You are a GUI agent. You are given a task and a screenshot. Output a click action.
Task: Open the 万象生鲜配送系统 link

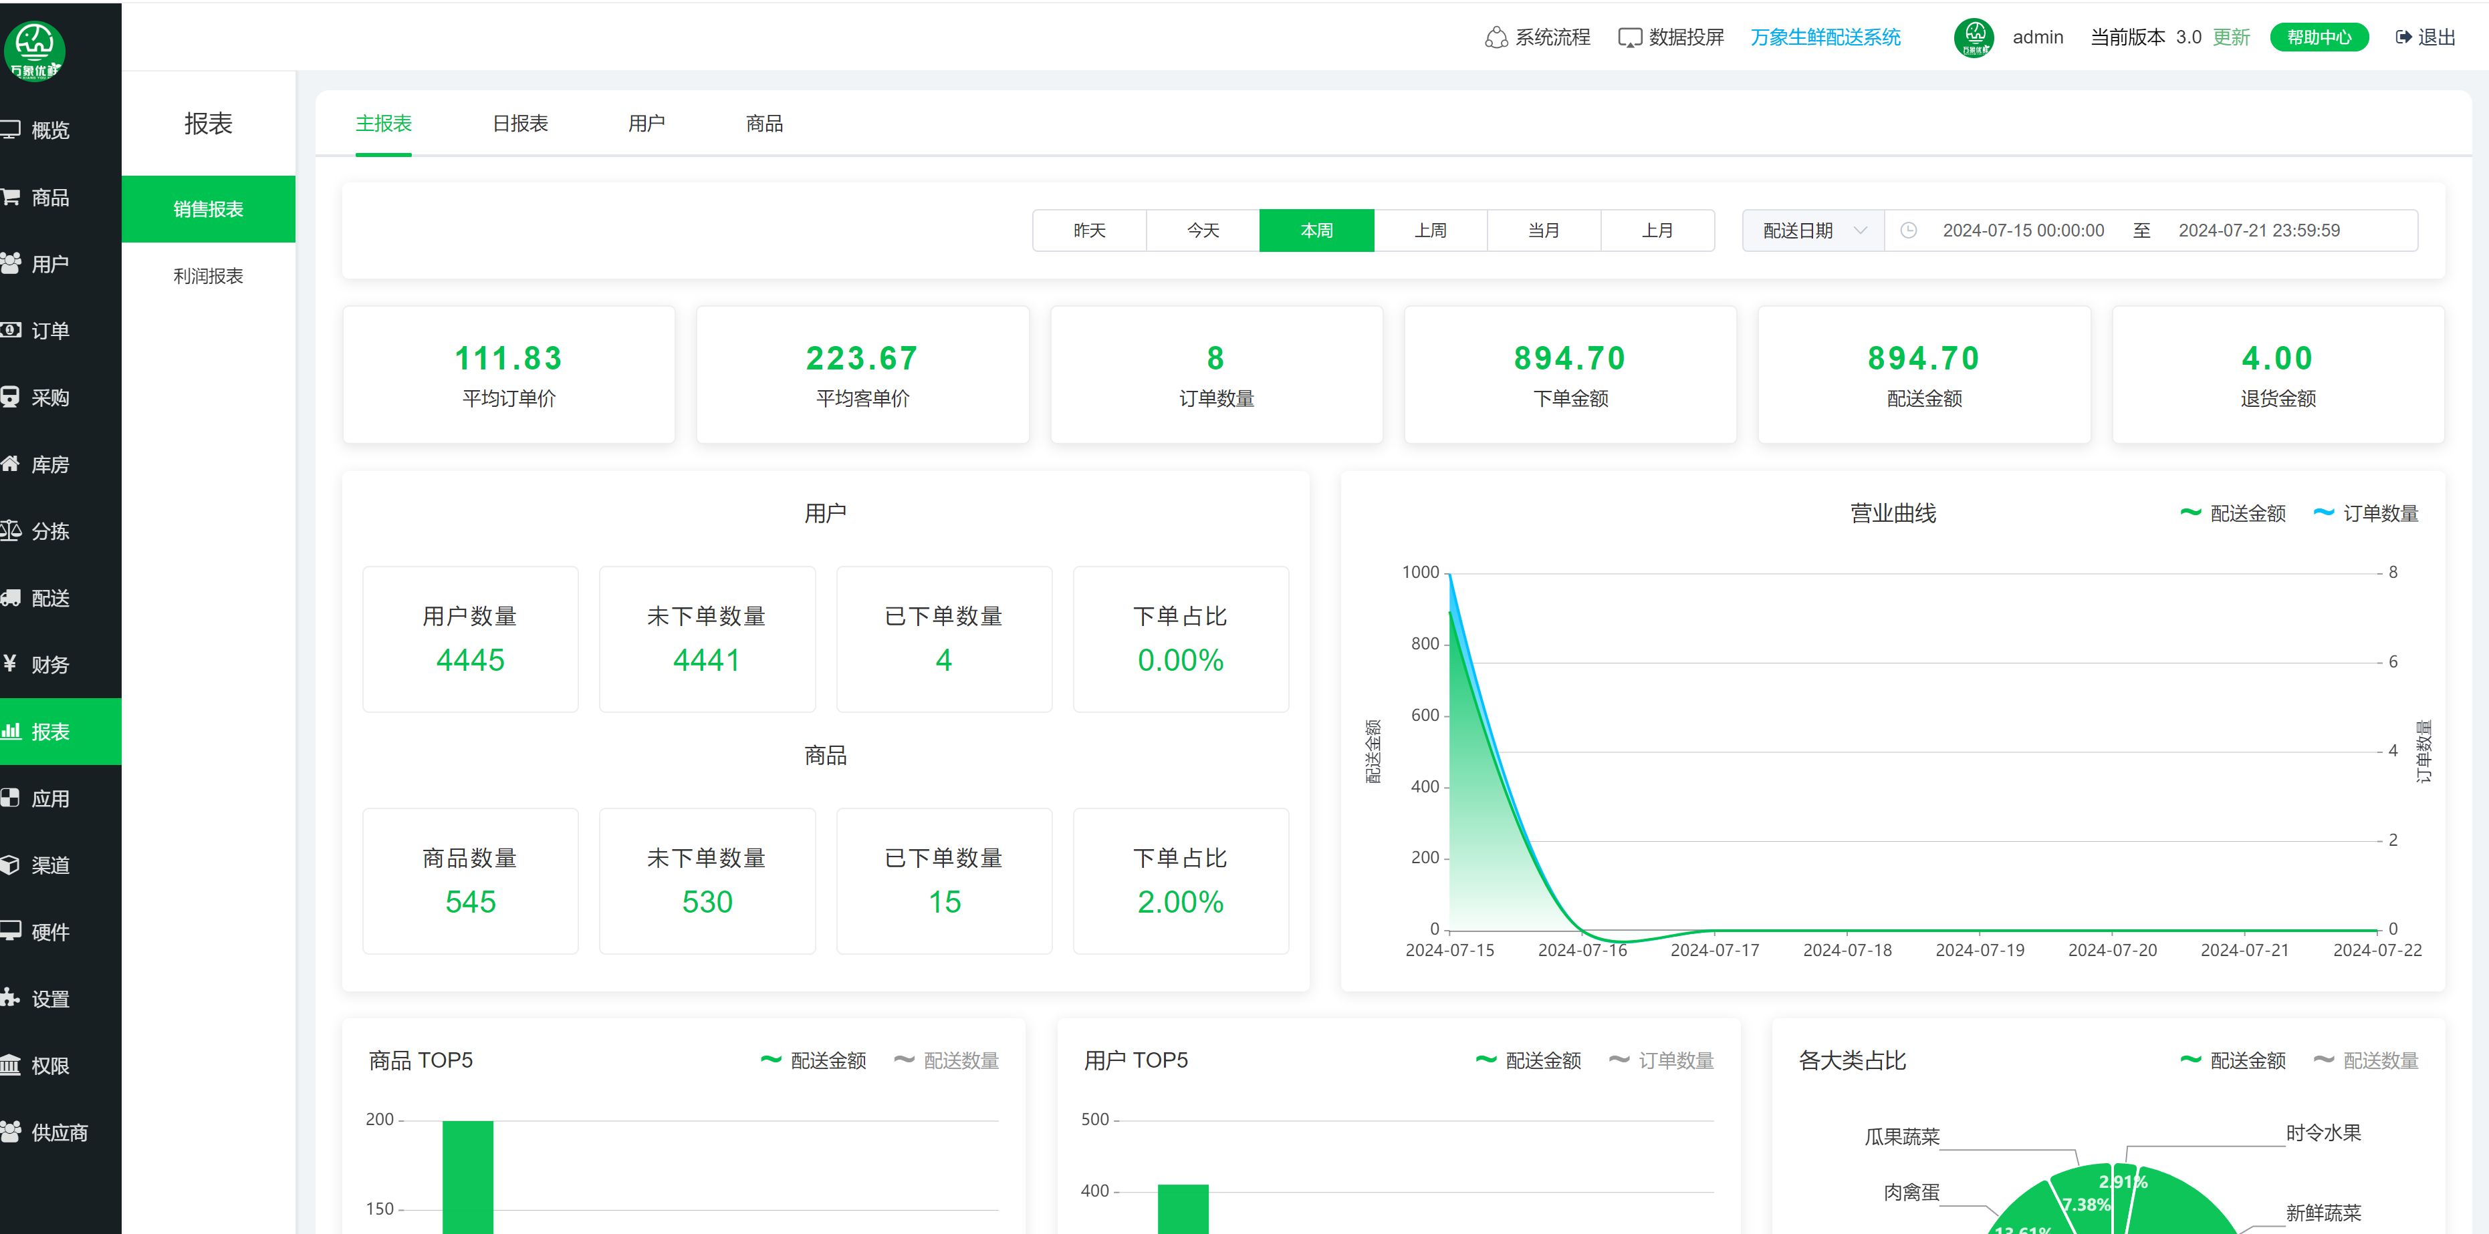1825,37
